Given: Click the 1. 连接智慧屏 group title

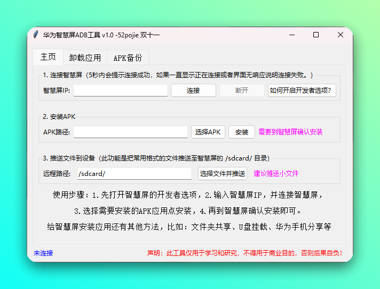Looking at the screenshot, I should [x=178, y=75].
